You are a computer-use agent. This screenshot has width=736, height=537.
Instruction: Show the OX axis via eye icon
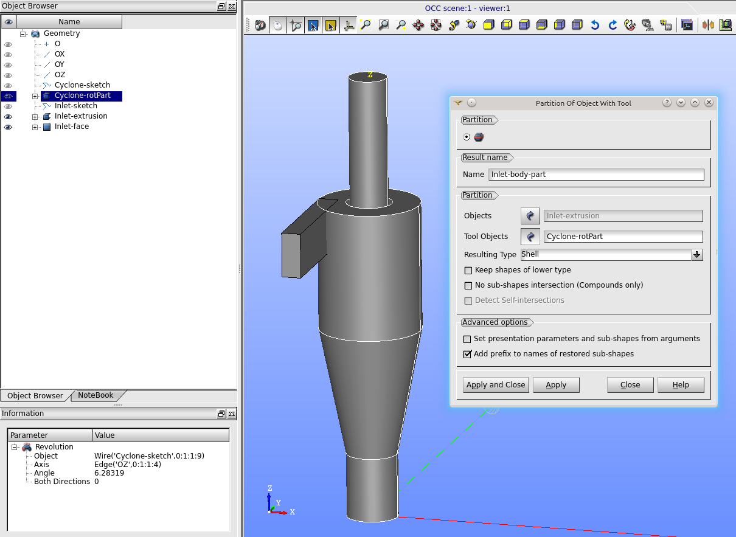click(9, 54)
